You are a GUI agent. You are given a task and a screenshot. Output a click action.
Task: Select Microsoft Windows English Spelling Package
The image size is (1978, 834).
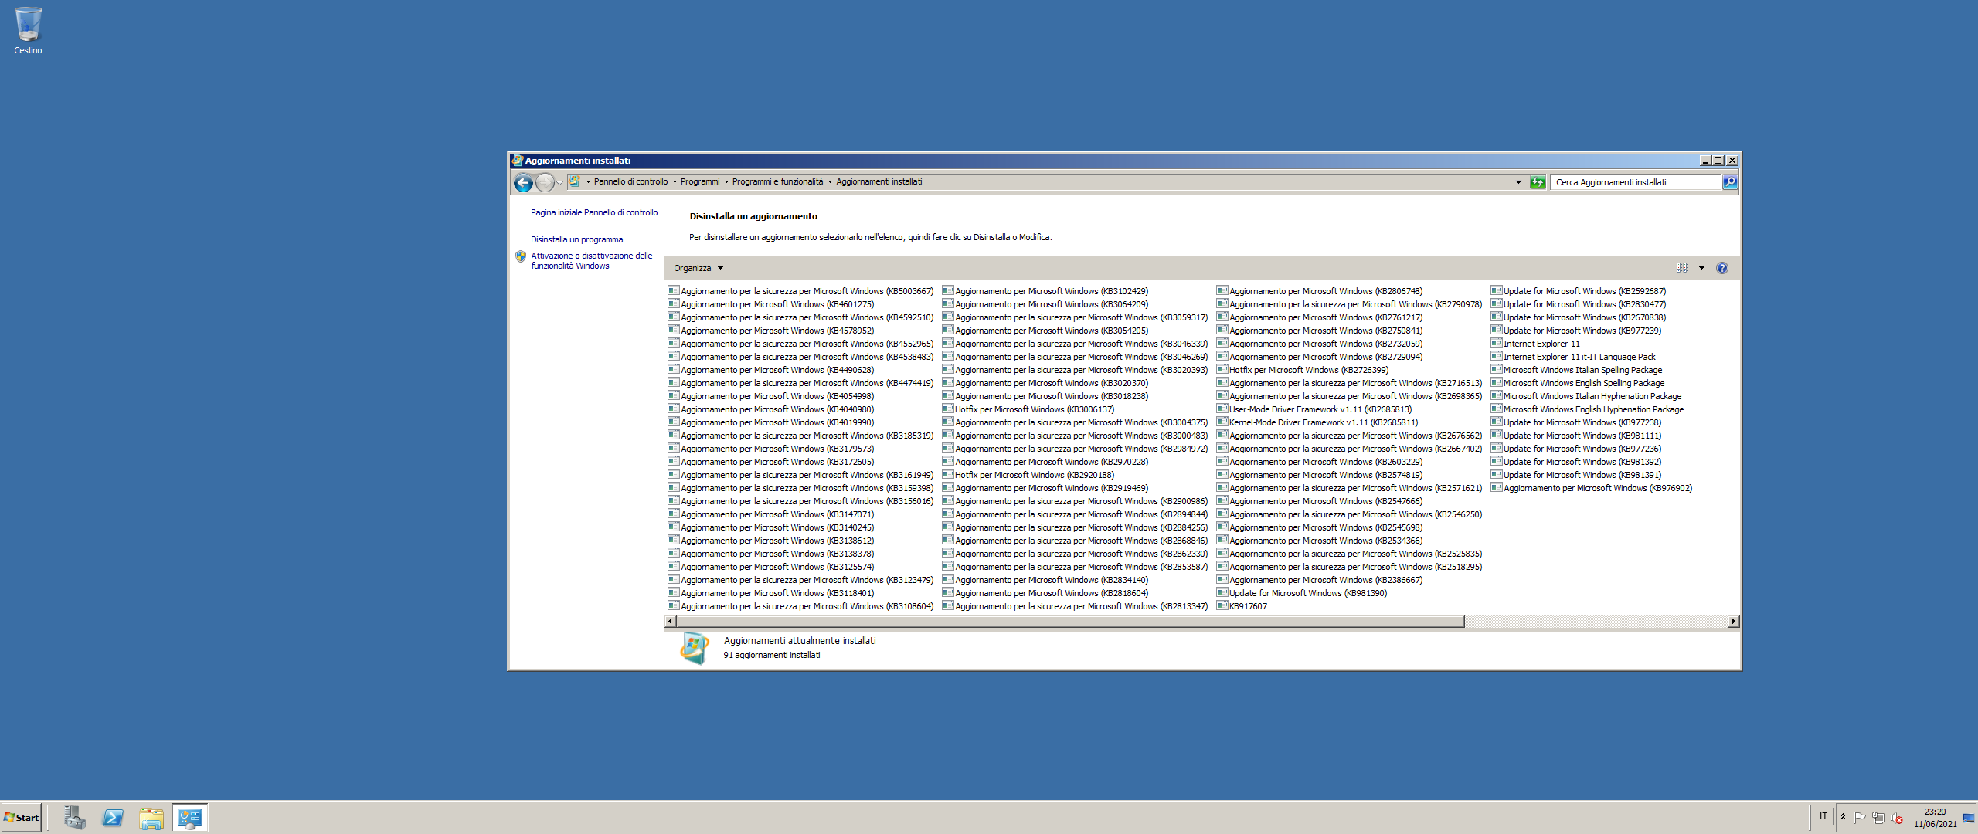tap(1578, 383)
